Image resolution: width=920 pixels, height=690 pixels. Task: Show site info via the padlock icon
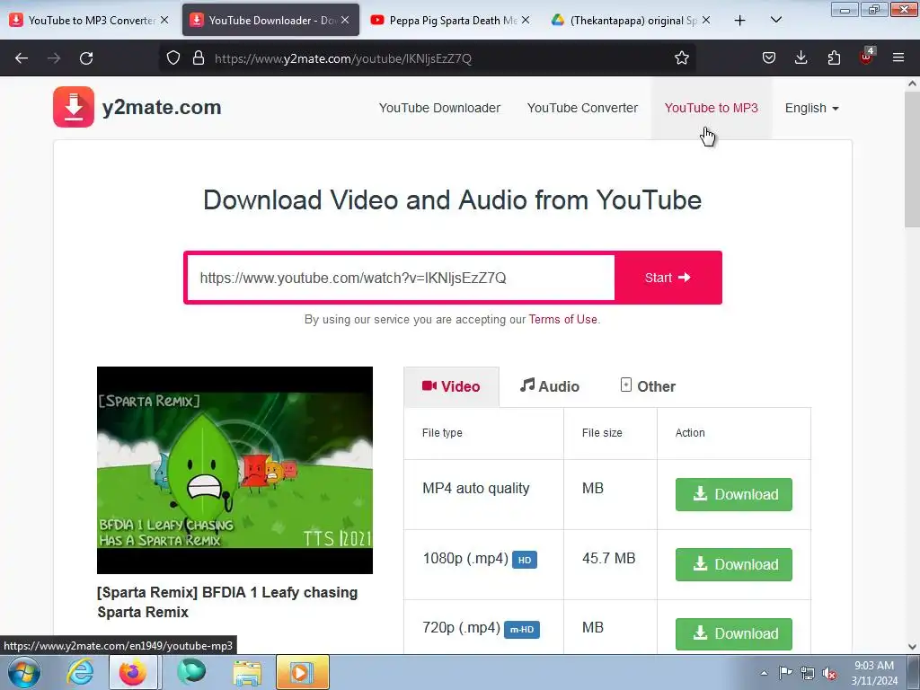click(199, 58)
